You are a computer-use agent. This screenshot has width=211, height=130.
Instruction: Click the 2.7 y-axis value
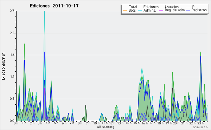pos(12,11)
